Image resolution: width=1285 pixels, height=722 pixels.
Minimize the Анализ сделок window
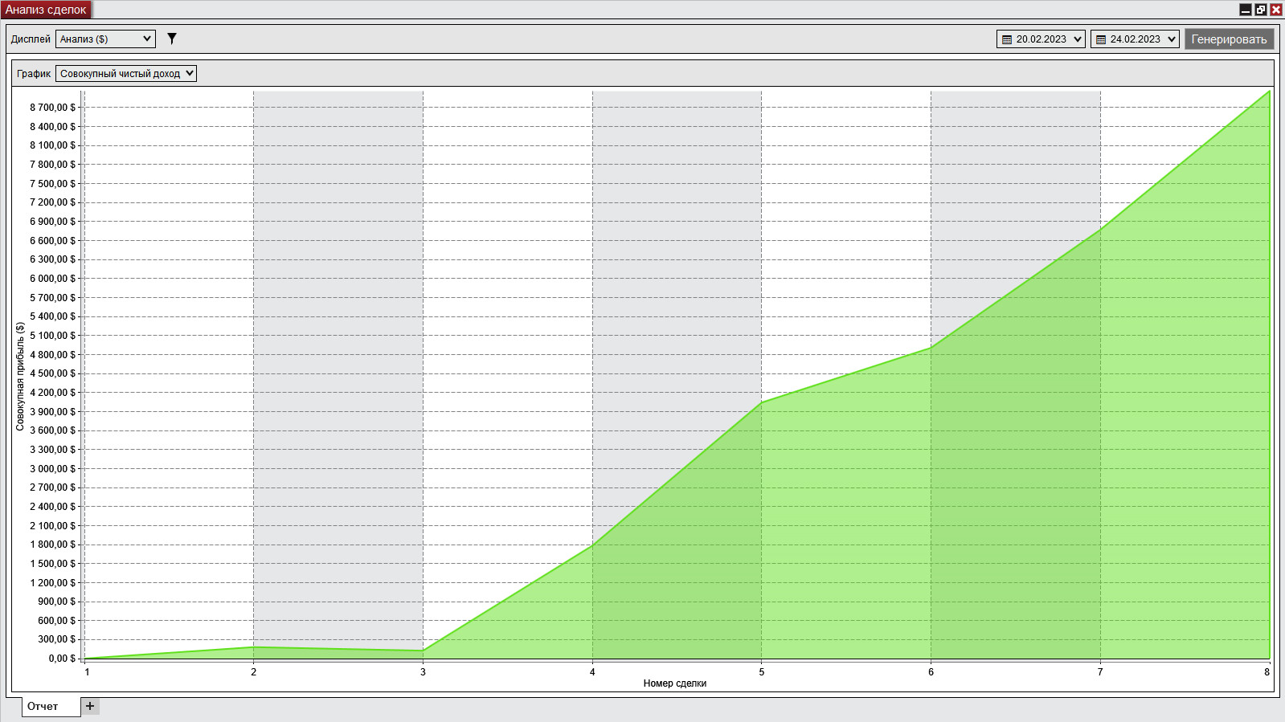click(x=1246, y=10)
